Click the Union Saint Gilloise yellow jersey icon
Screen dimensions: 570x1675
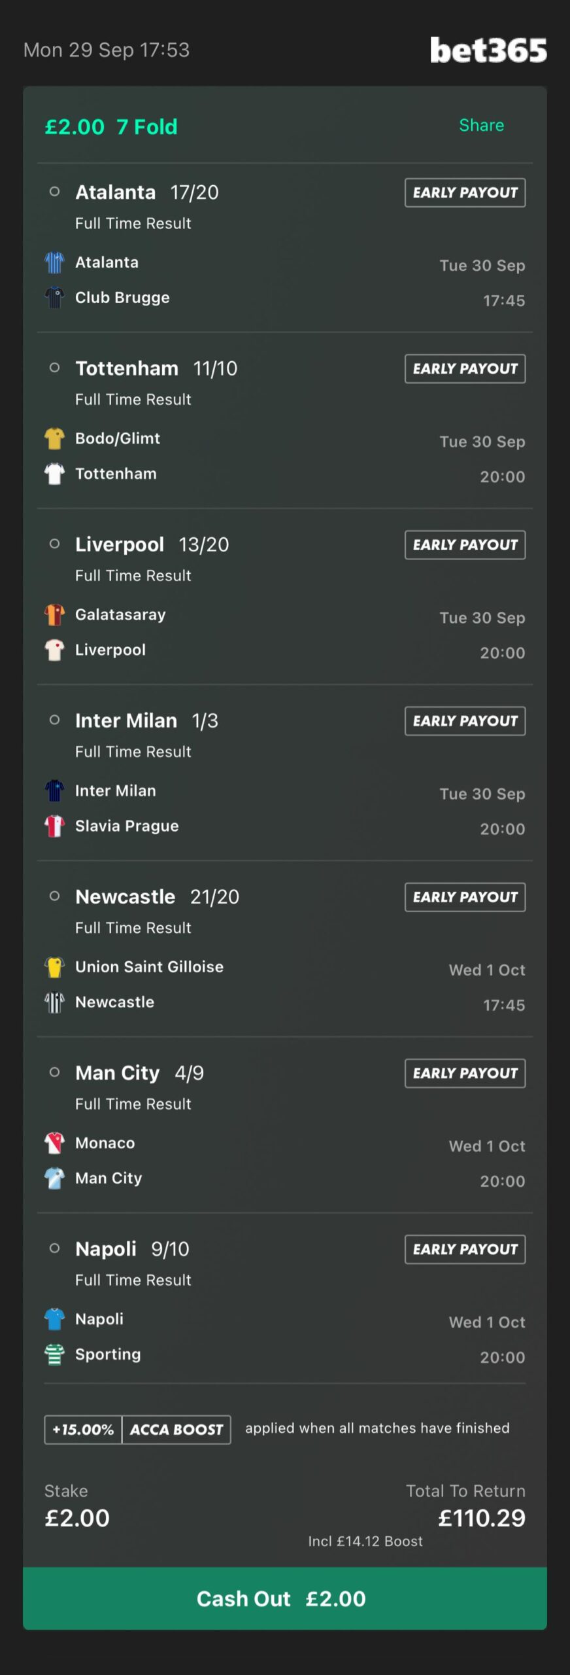click(x=54, y=966)
